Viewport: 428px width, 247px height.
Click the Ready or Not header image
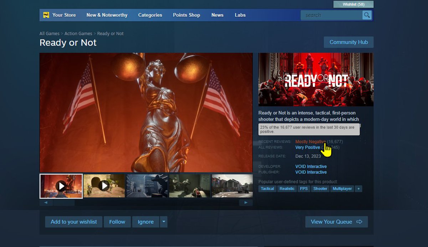[x=316, y=80]
